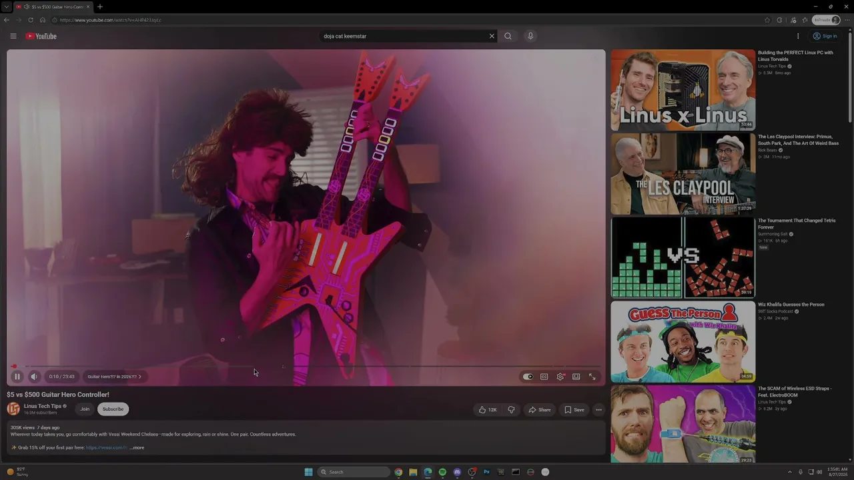Open the Windows Start menu
This screenshot has height=480, width=854.
pyautogui.click(x=308, y=472)
